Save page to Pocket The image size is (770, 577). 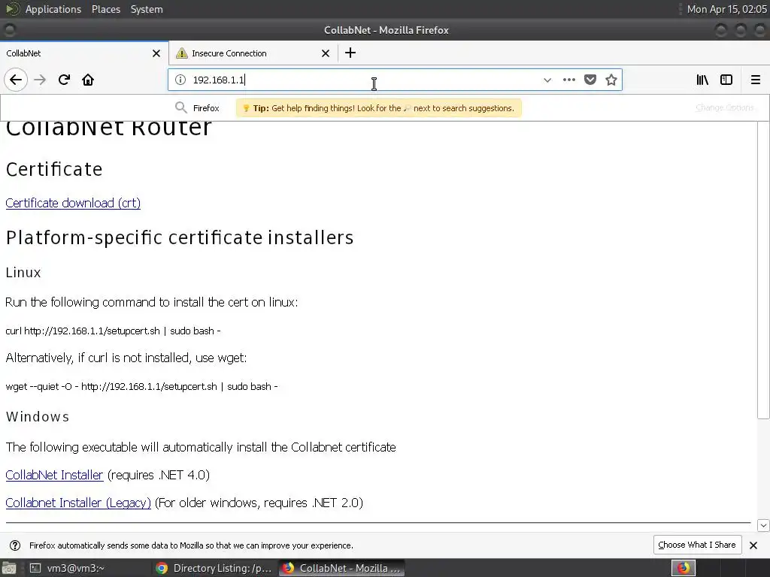coord(590,80)
